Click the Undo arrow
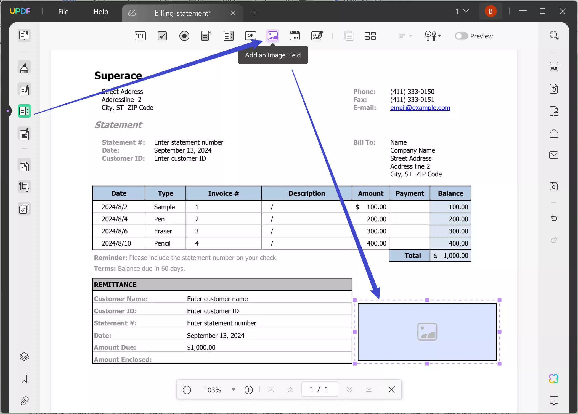The image size is (578, 414). 554,218
